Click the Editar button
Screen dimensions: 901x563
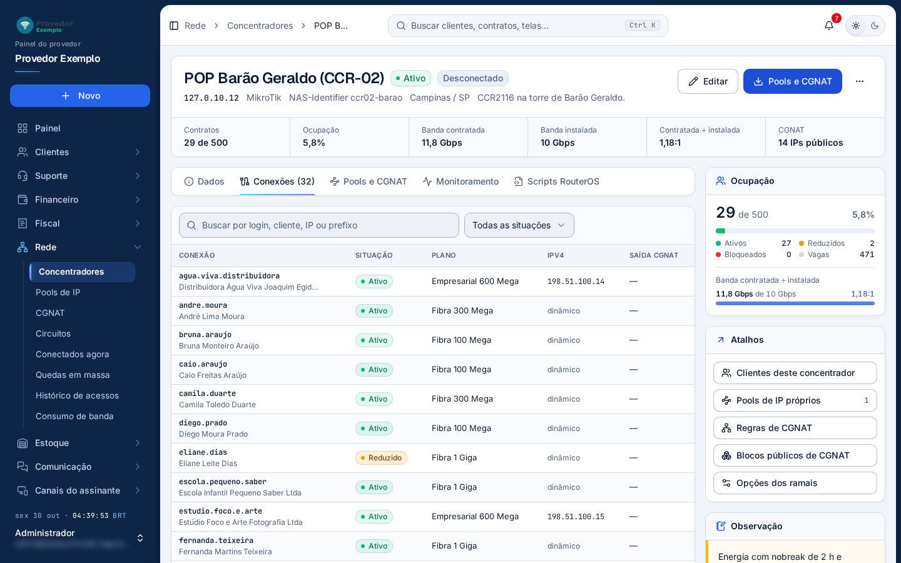point(708,81)
